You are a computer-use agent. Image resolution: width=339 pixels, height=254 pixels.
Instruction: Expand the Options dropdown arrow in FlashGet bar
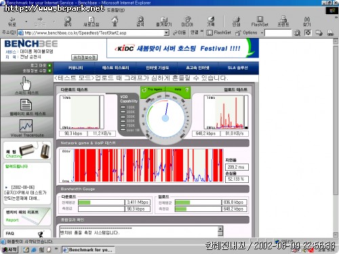pyautogui.click(x=262, y=33)
